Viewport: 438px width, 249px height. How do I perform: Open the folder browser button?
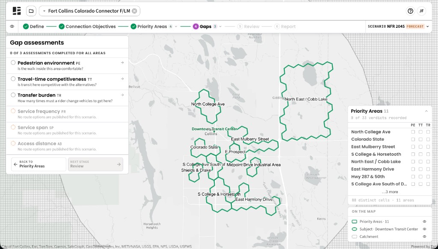click(x=31, y=11)
